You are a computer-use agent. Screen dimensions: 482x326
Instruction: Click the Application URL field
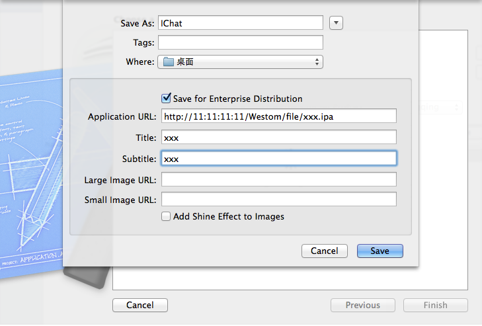[x=278, y=116]
